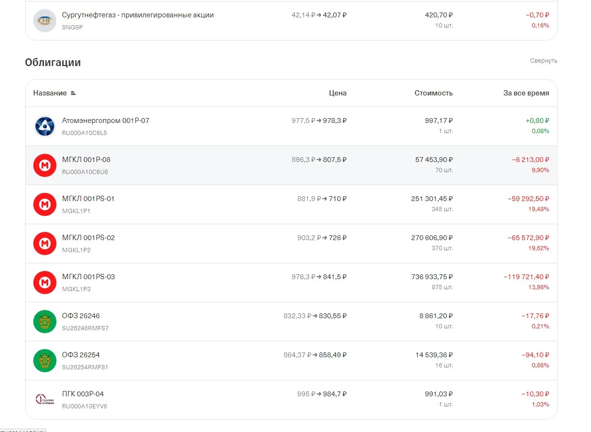Click the value 997,17 ₽
591x432 pixels.
click(439, 121)
